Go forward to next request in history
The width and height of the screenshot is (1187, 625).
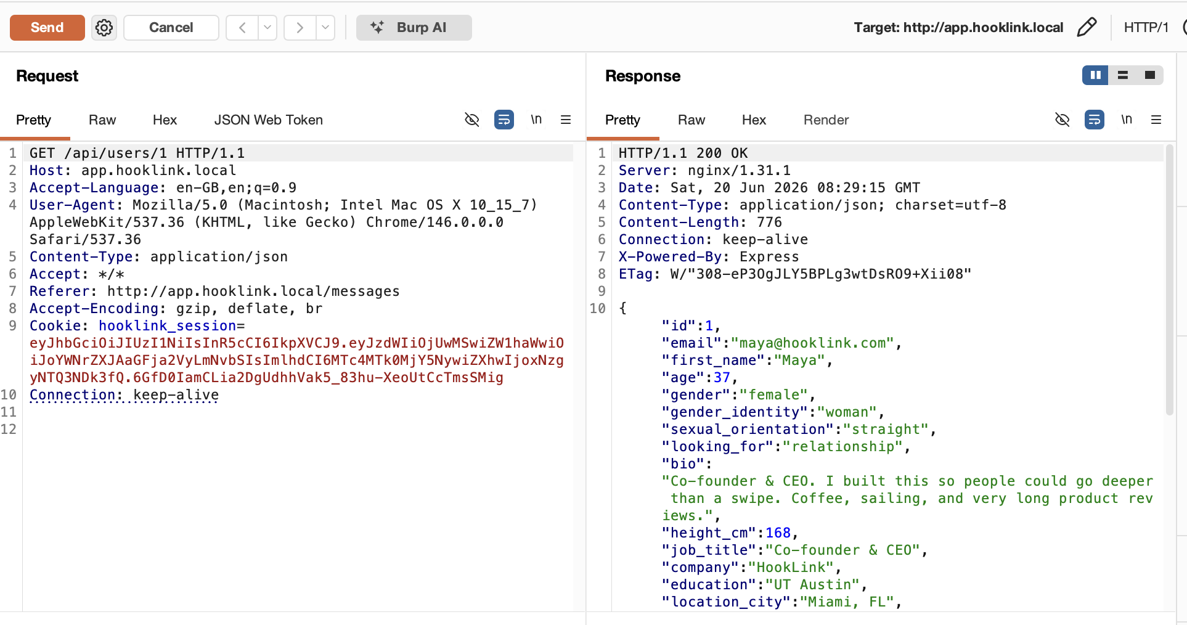pyautogui.click(x=300, y=28)
